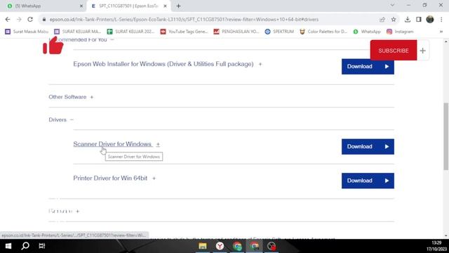Viewport: 449px width, 253px height.
Task: Collapse Recommended For You section
Action: point(112,39)
